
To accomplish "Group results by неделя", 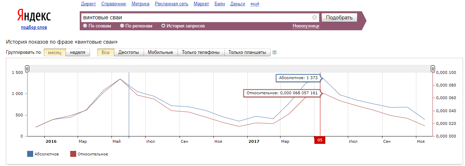I will [x=78, y=52].
